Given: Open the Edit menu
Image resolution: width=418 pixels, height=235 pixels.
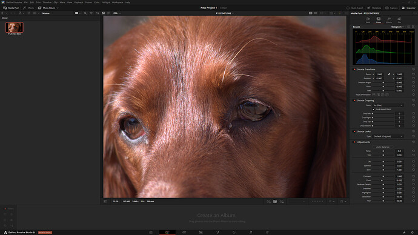Looking at the screenshot, I should click(32, 2).
